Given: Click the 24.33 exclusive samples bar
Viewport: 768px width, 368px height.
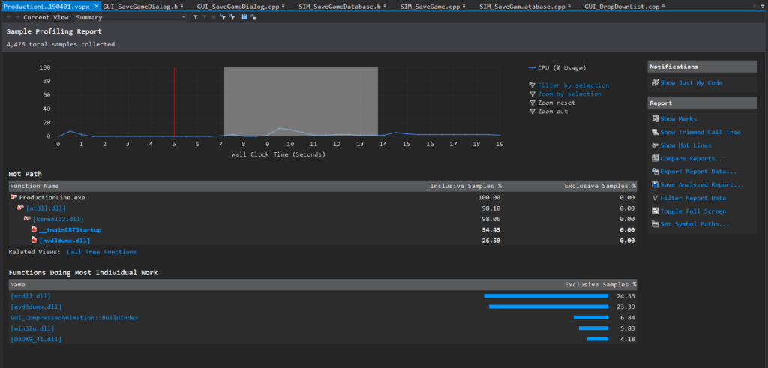Looking at the screenshot, I should click(546, 296).
